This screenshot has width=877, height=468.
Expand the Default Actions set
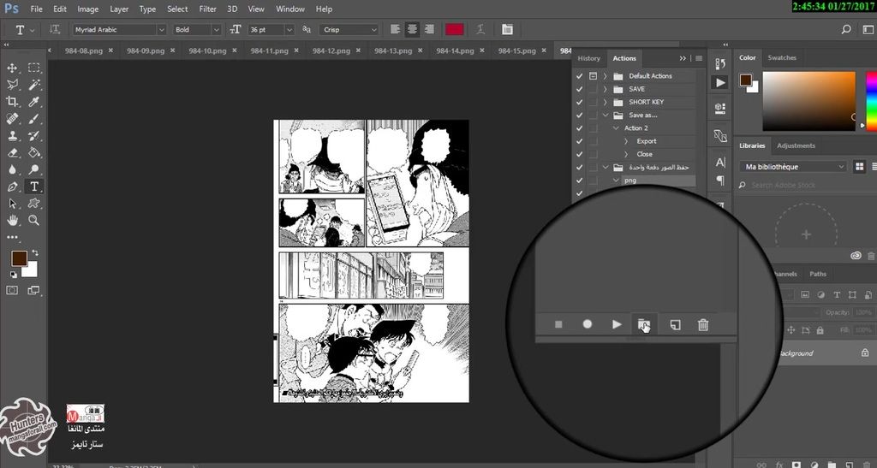click(606, 76)
